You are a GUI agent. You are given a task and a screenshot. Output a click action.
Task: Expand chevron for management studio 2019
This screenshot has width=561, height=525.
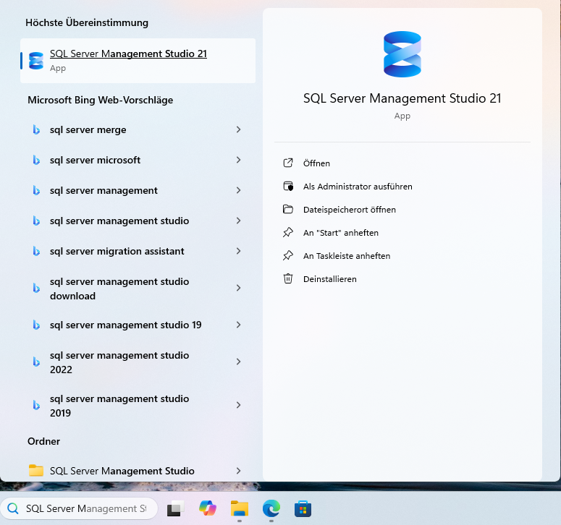pos(239,405)
